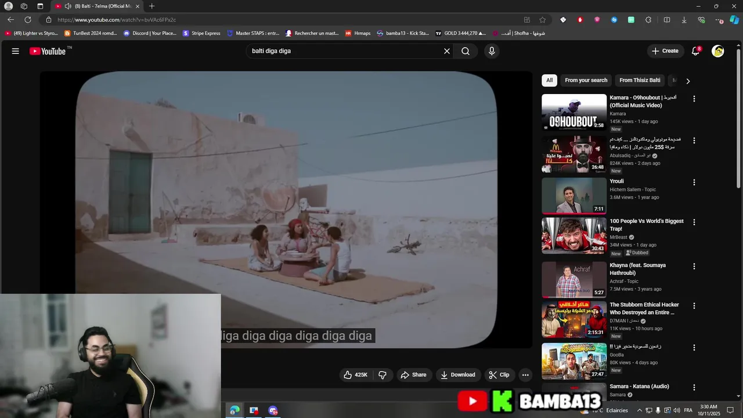
Task: Run the search with the magnifier button
Action: (x=466, y=51)
